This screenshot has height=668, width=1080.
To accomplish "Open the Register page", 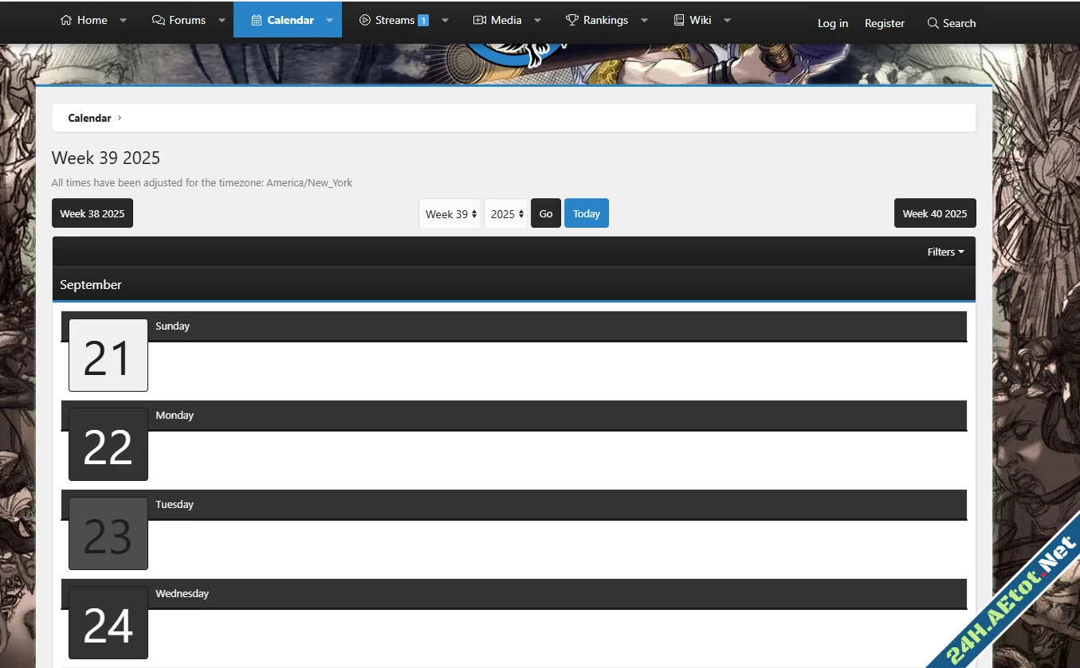I will click(x=884, y=23).
